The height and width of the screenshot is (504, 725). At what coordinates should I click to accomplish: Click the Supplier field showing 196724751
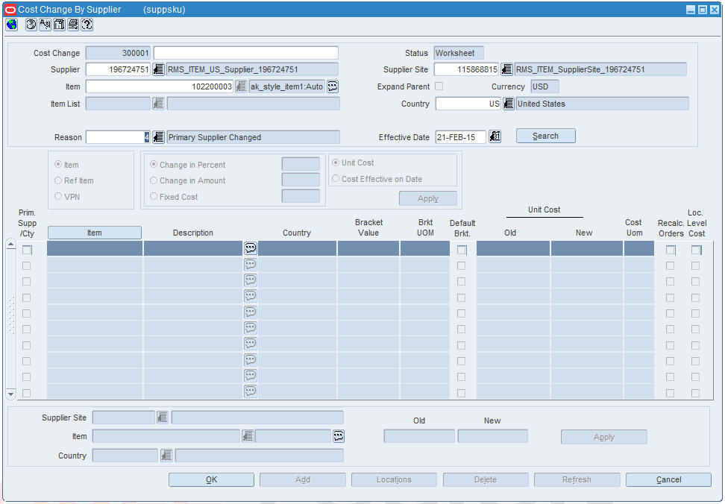[x=119, y=69]
